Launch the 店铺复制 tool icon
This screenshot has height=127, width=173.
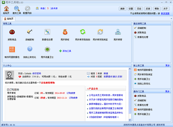click(x=30, y=32)
